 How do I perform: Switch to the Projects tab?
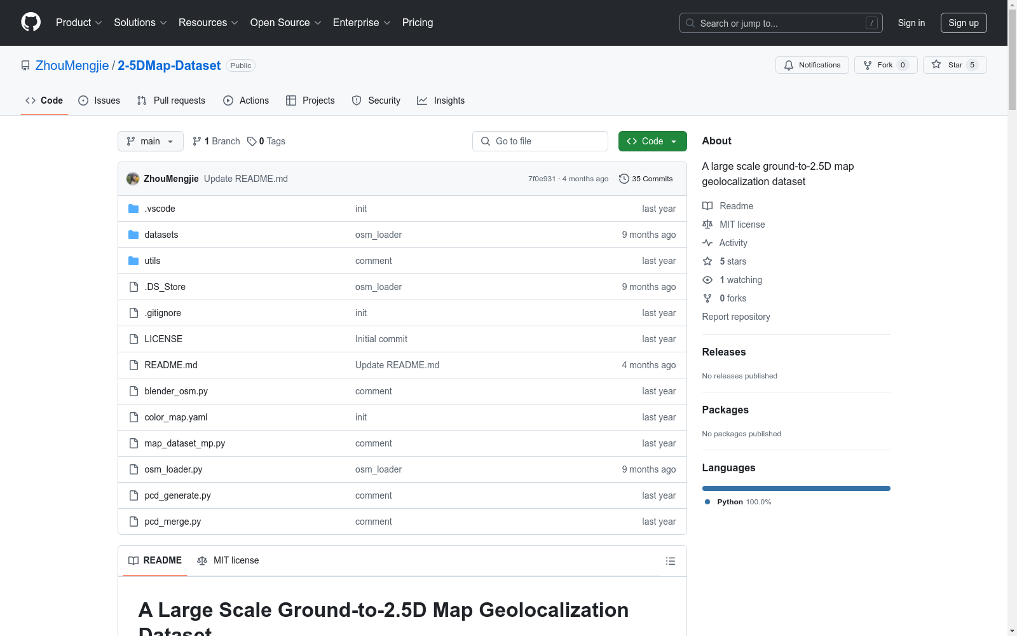[x=310, y=100]
